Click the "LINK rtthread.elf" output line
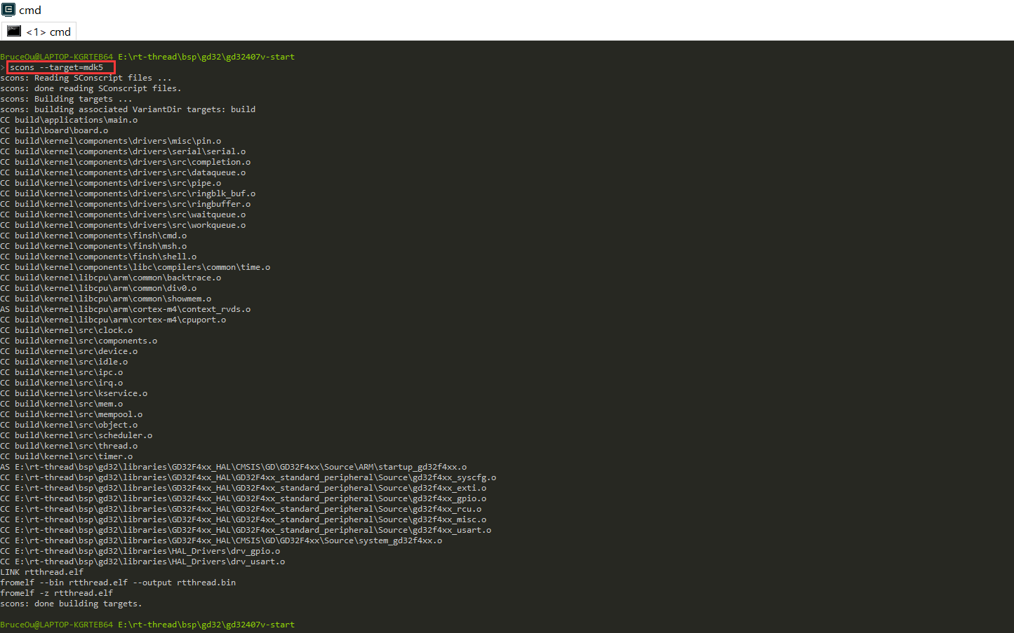This screenshot has height=633, width=1014. [42, 572]
